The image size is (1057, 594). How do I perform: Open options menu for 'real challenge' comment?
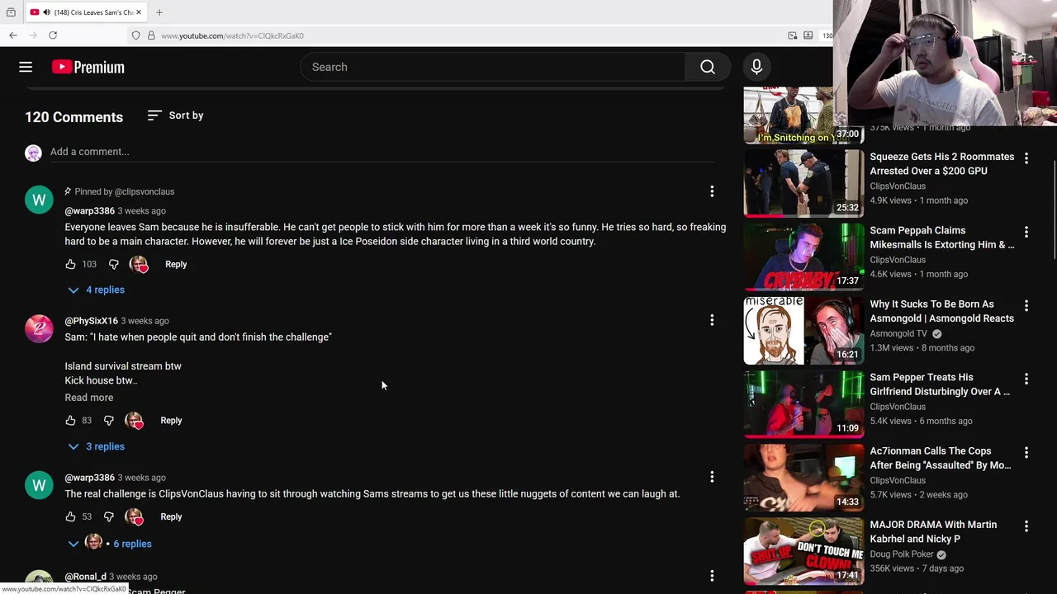(712, 477)
